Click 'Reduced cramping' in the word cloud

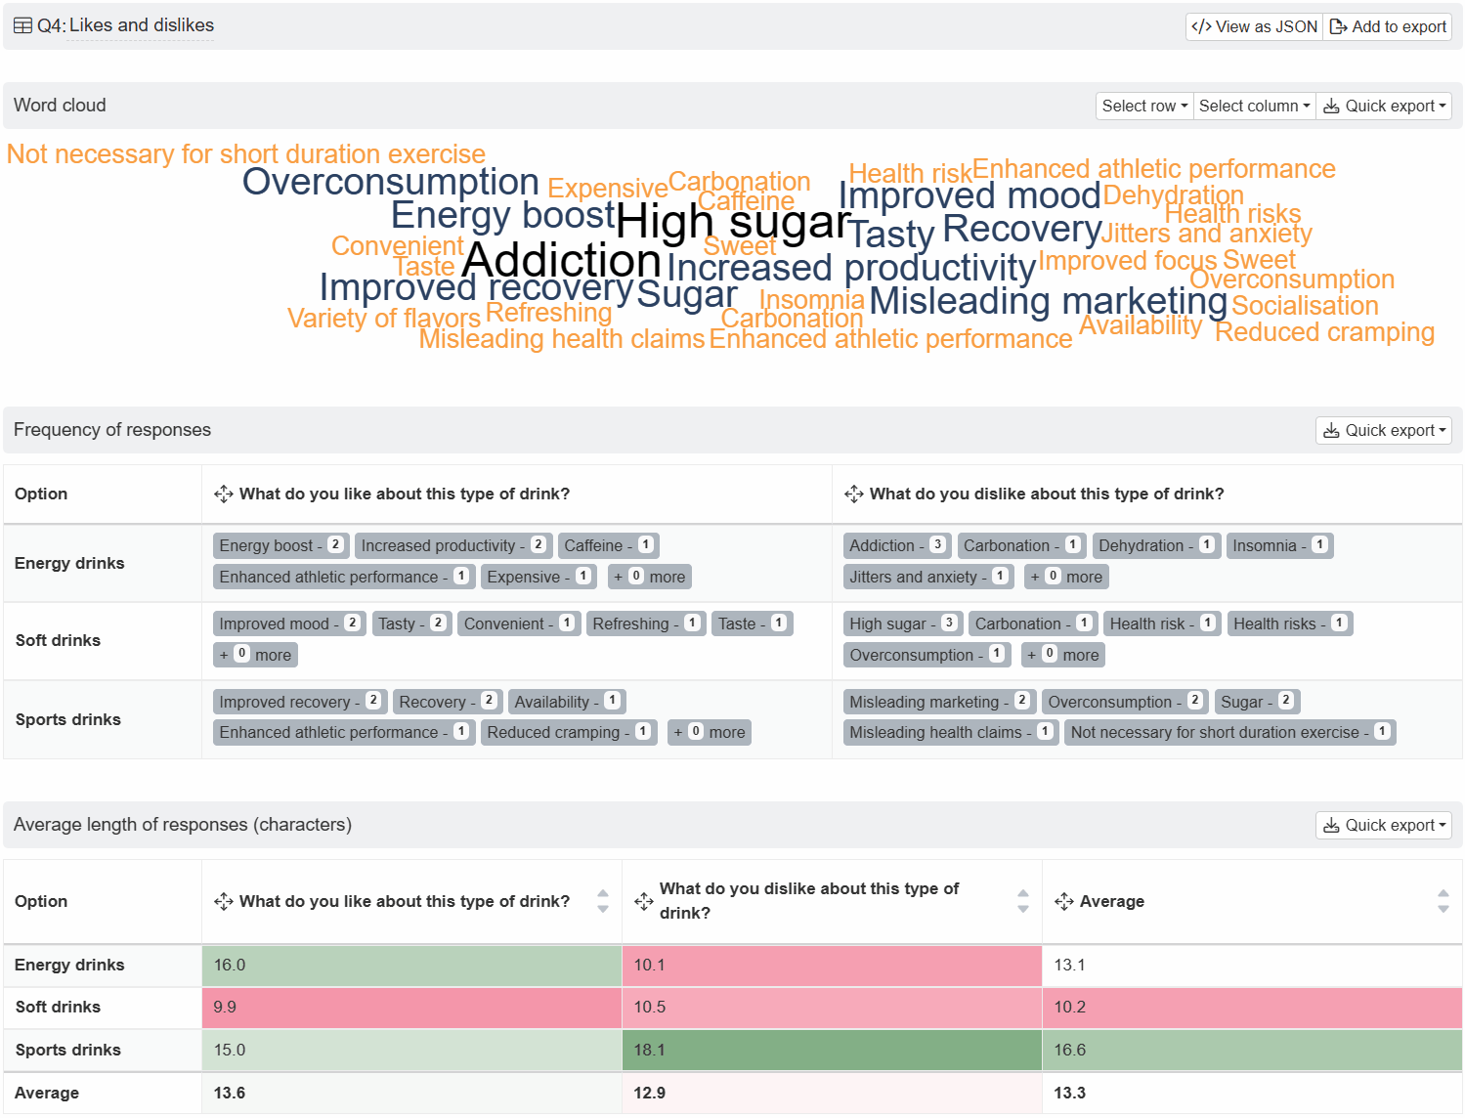click(x=1324, y=332)
